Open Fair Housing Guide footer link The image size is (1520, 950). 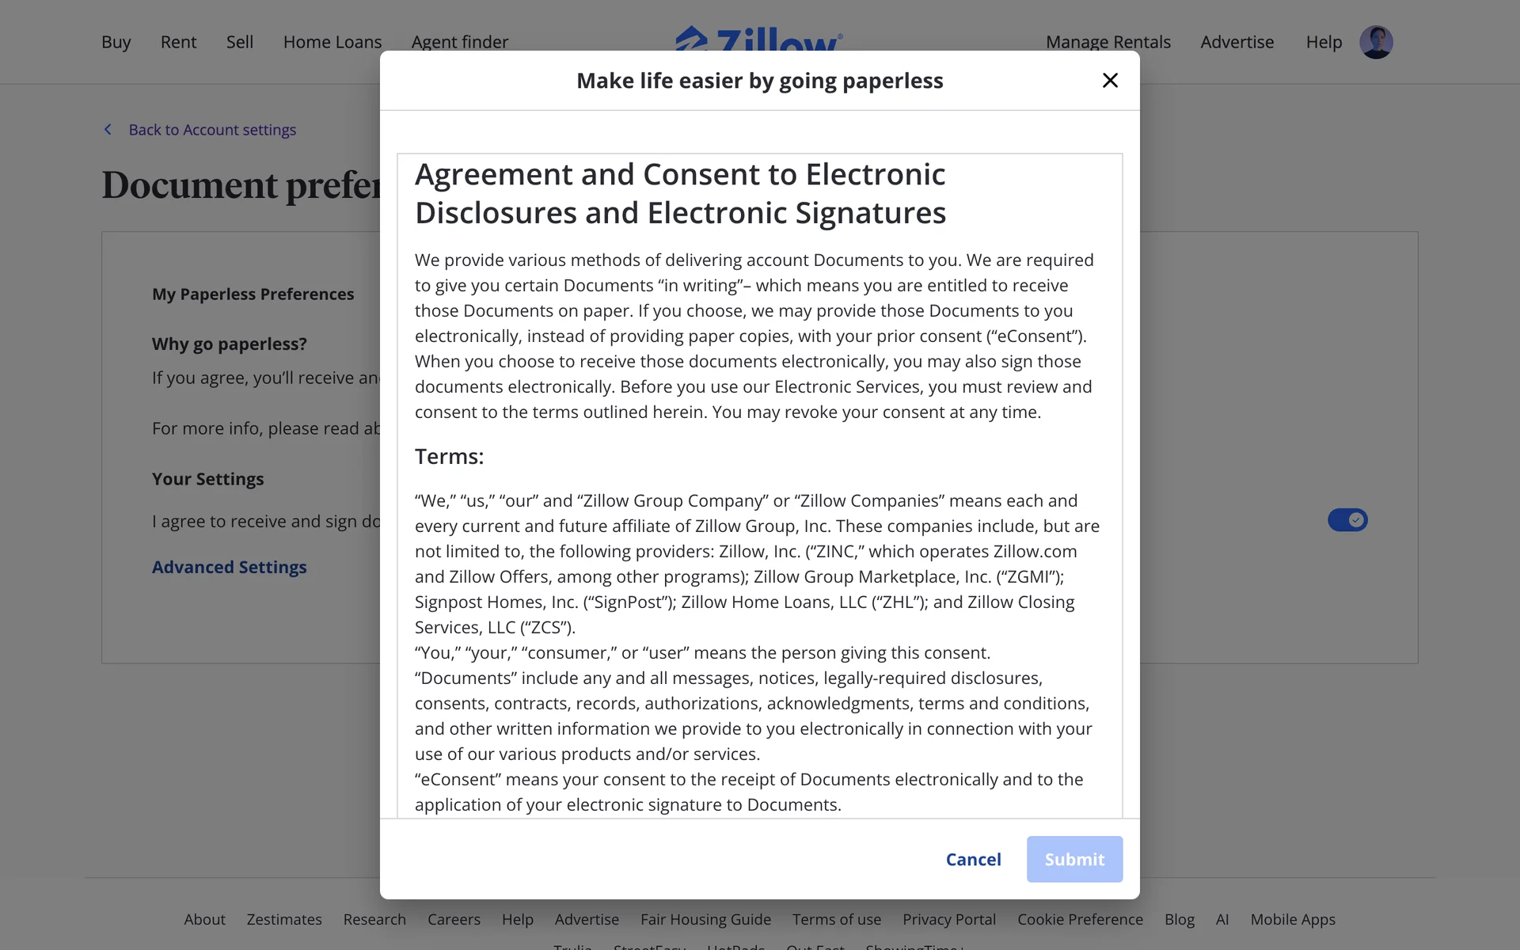coord(705,919)
